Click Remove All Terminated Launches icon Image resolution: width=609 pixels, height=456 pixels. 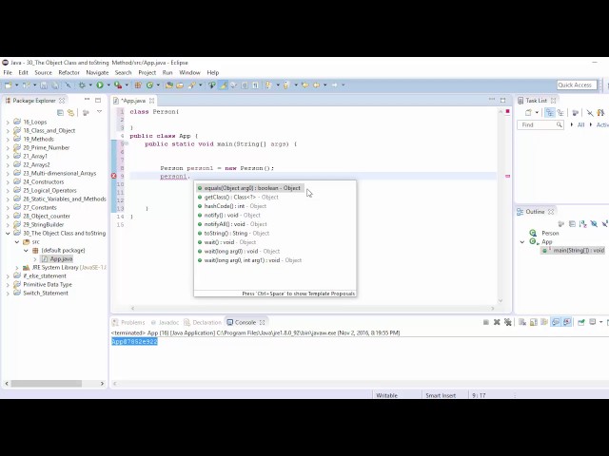pyautogui.click(x=507, y=322)
